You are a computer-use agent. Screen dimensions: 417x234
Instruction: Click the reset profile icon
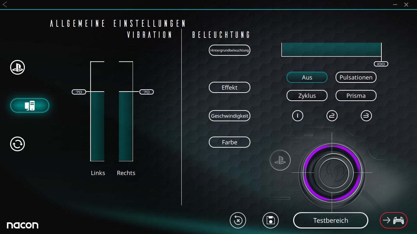(238, 220)
